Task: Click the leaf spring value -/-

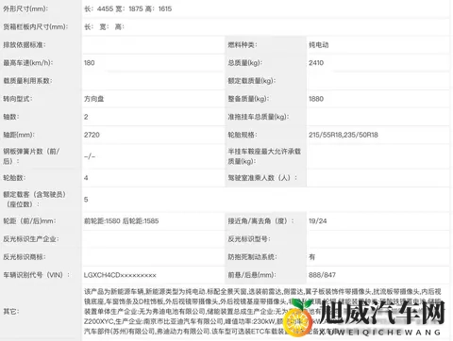Action: pyautogui.click(x=90, y=156)
